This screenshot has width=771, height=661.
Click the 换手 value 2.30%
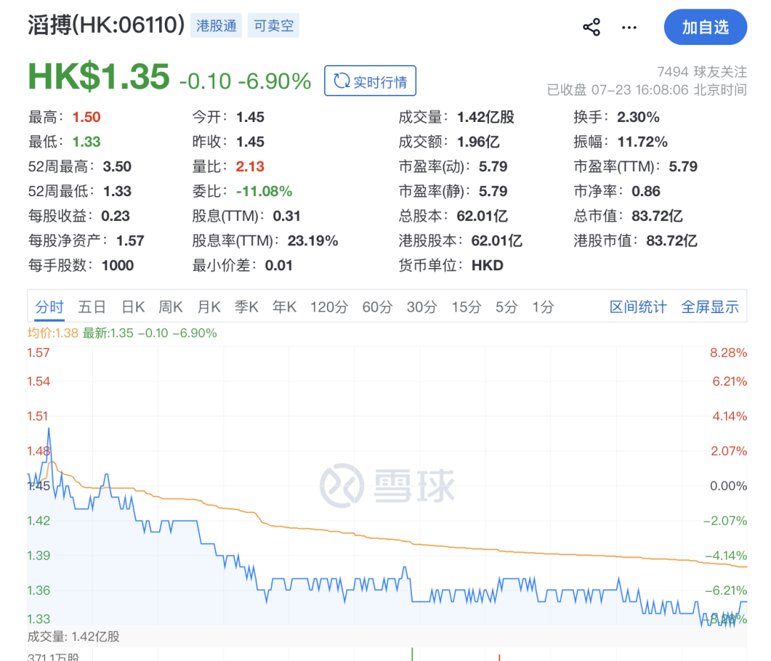638,117
